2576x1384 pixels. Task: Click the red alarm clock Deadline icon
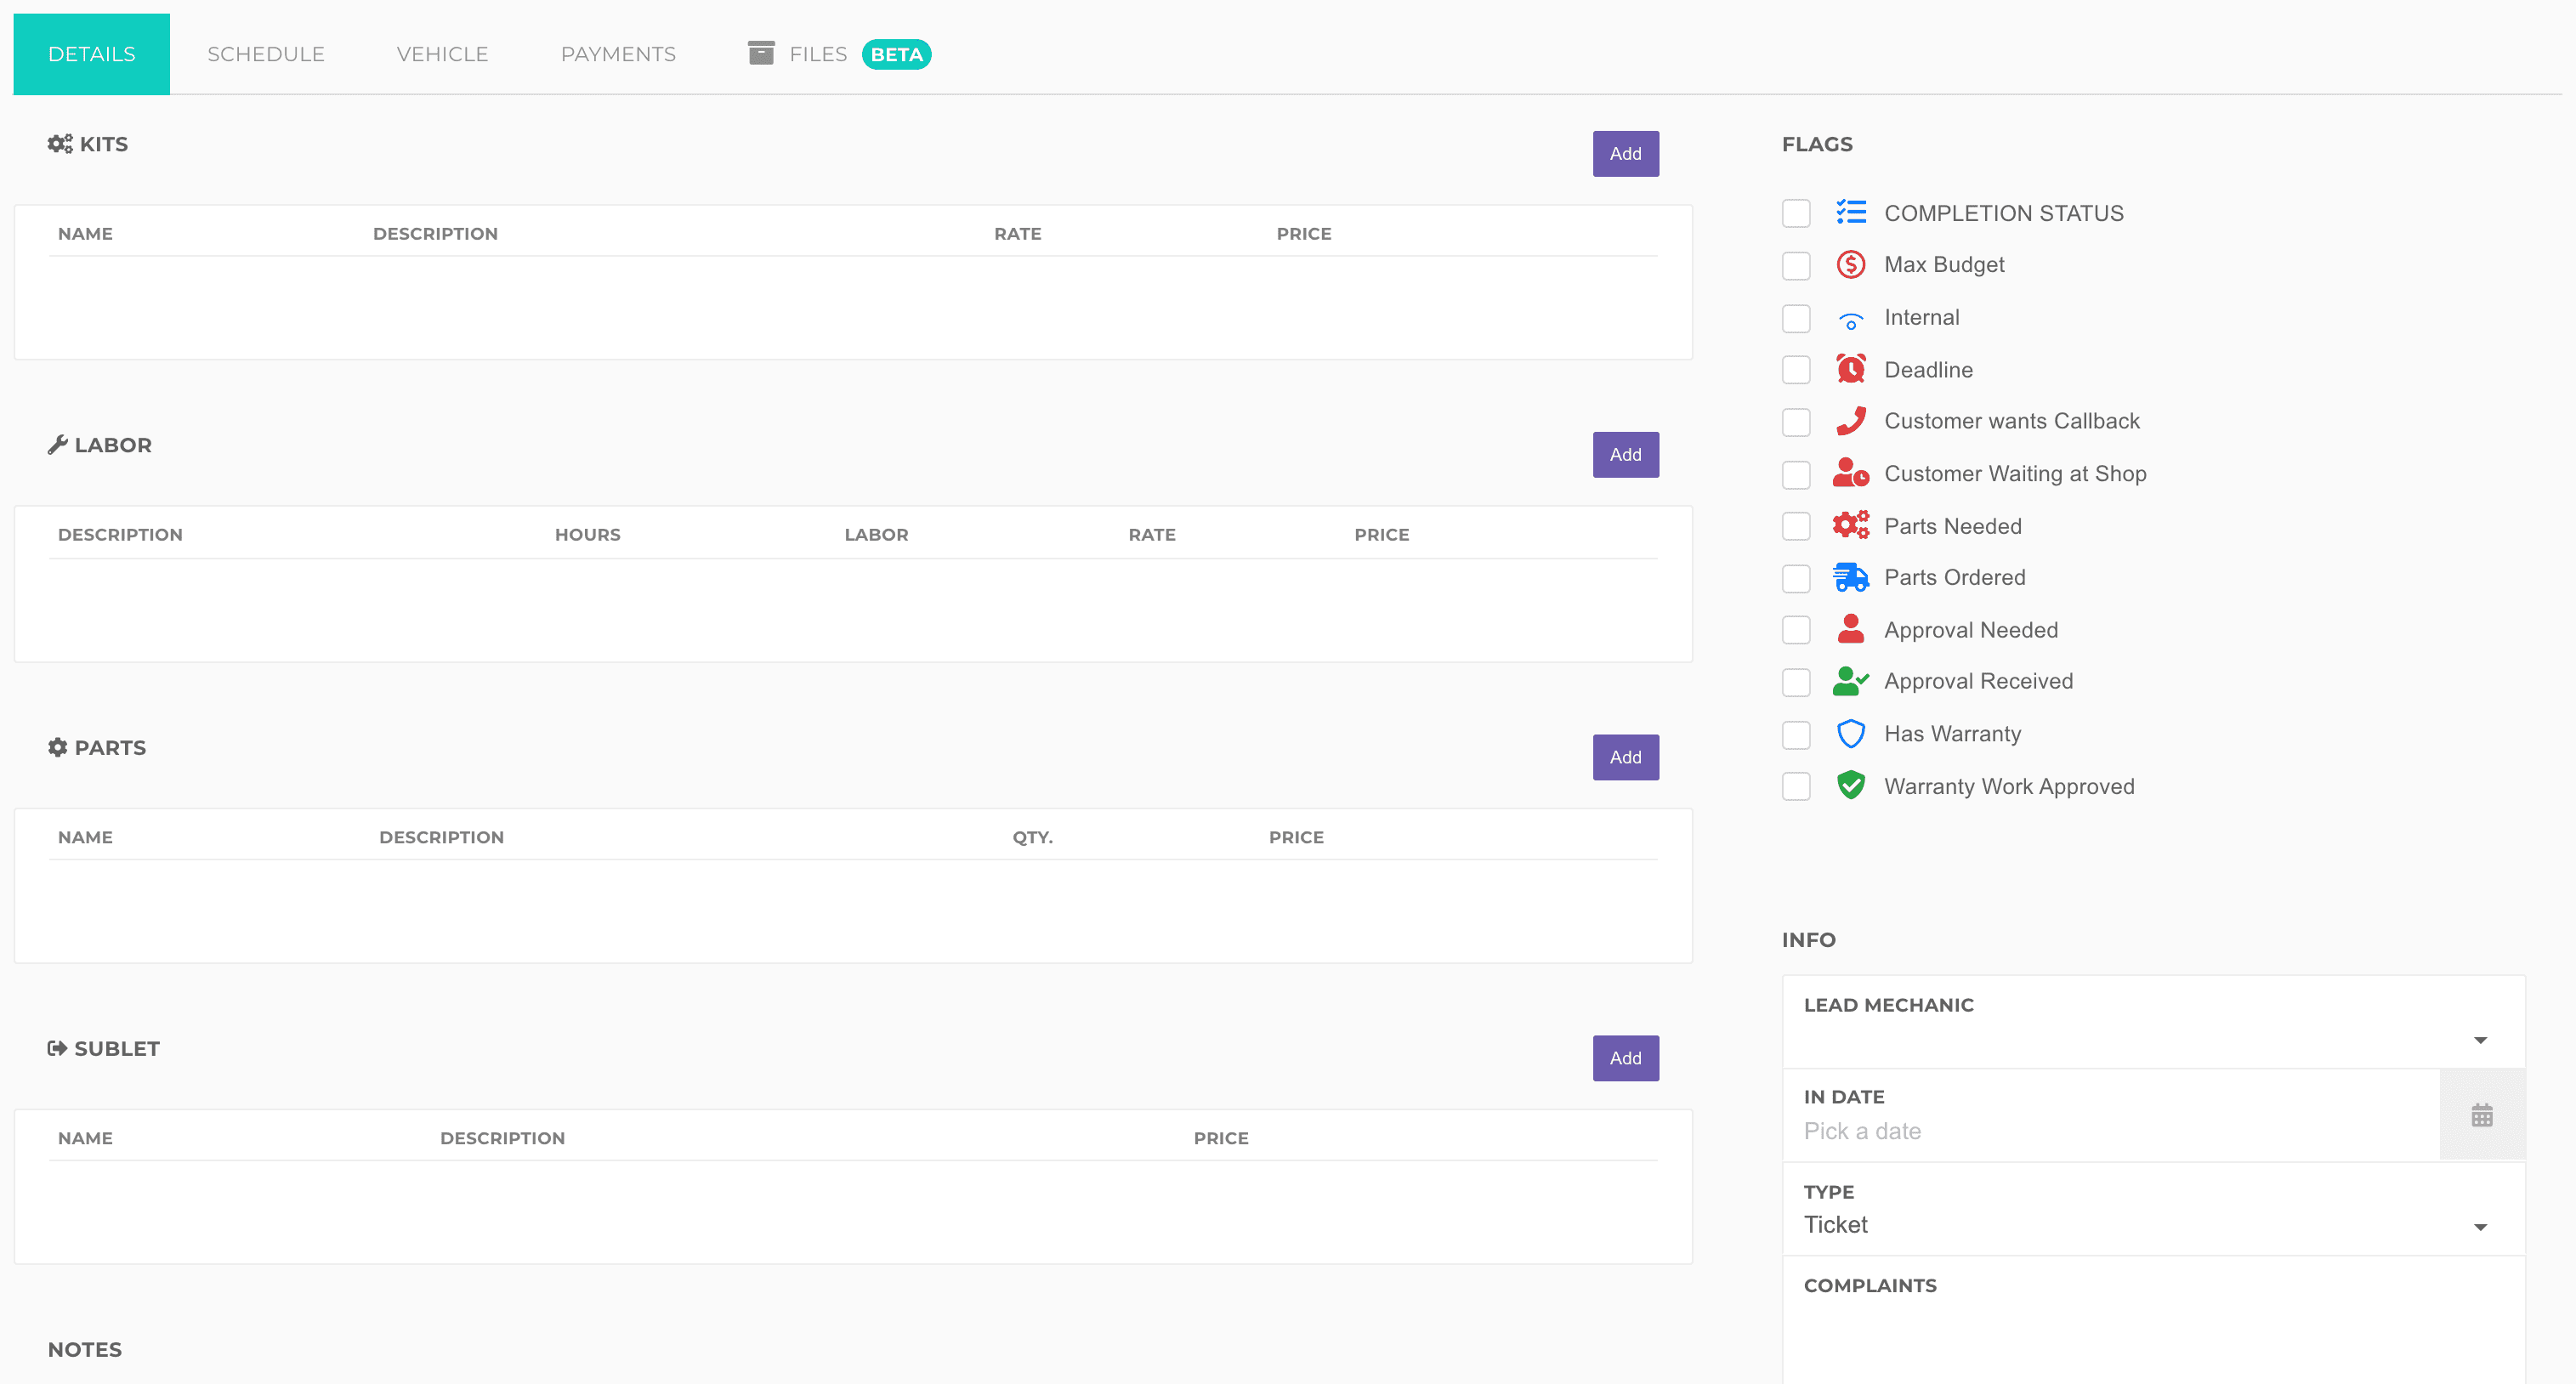pos(1850,369)
